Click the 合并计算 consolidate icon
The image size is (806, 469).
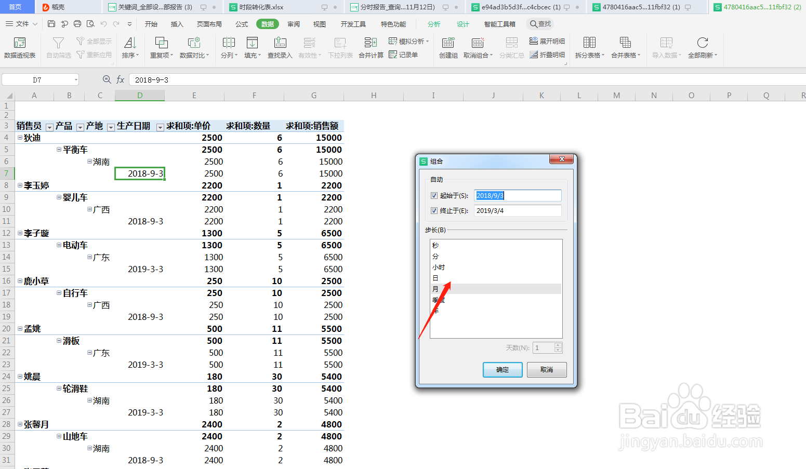pyautogui.click(x=371, y=43)
